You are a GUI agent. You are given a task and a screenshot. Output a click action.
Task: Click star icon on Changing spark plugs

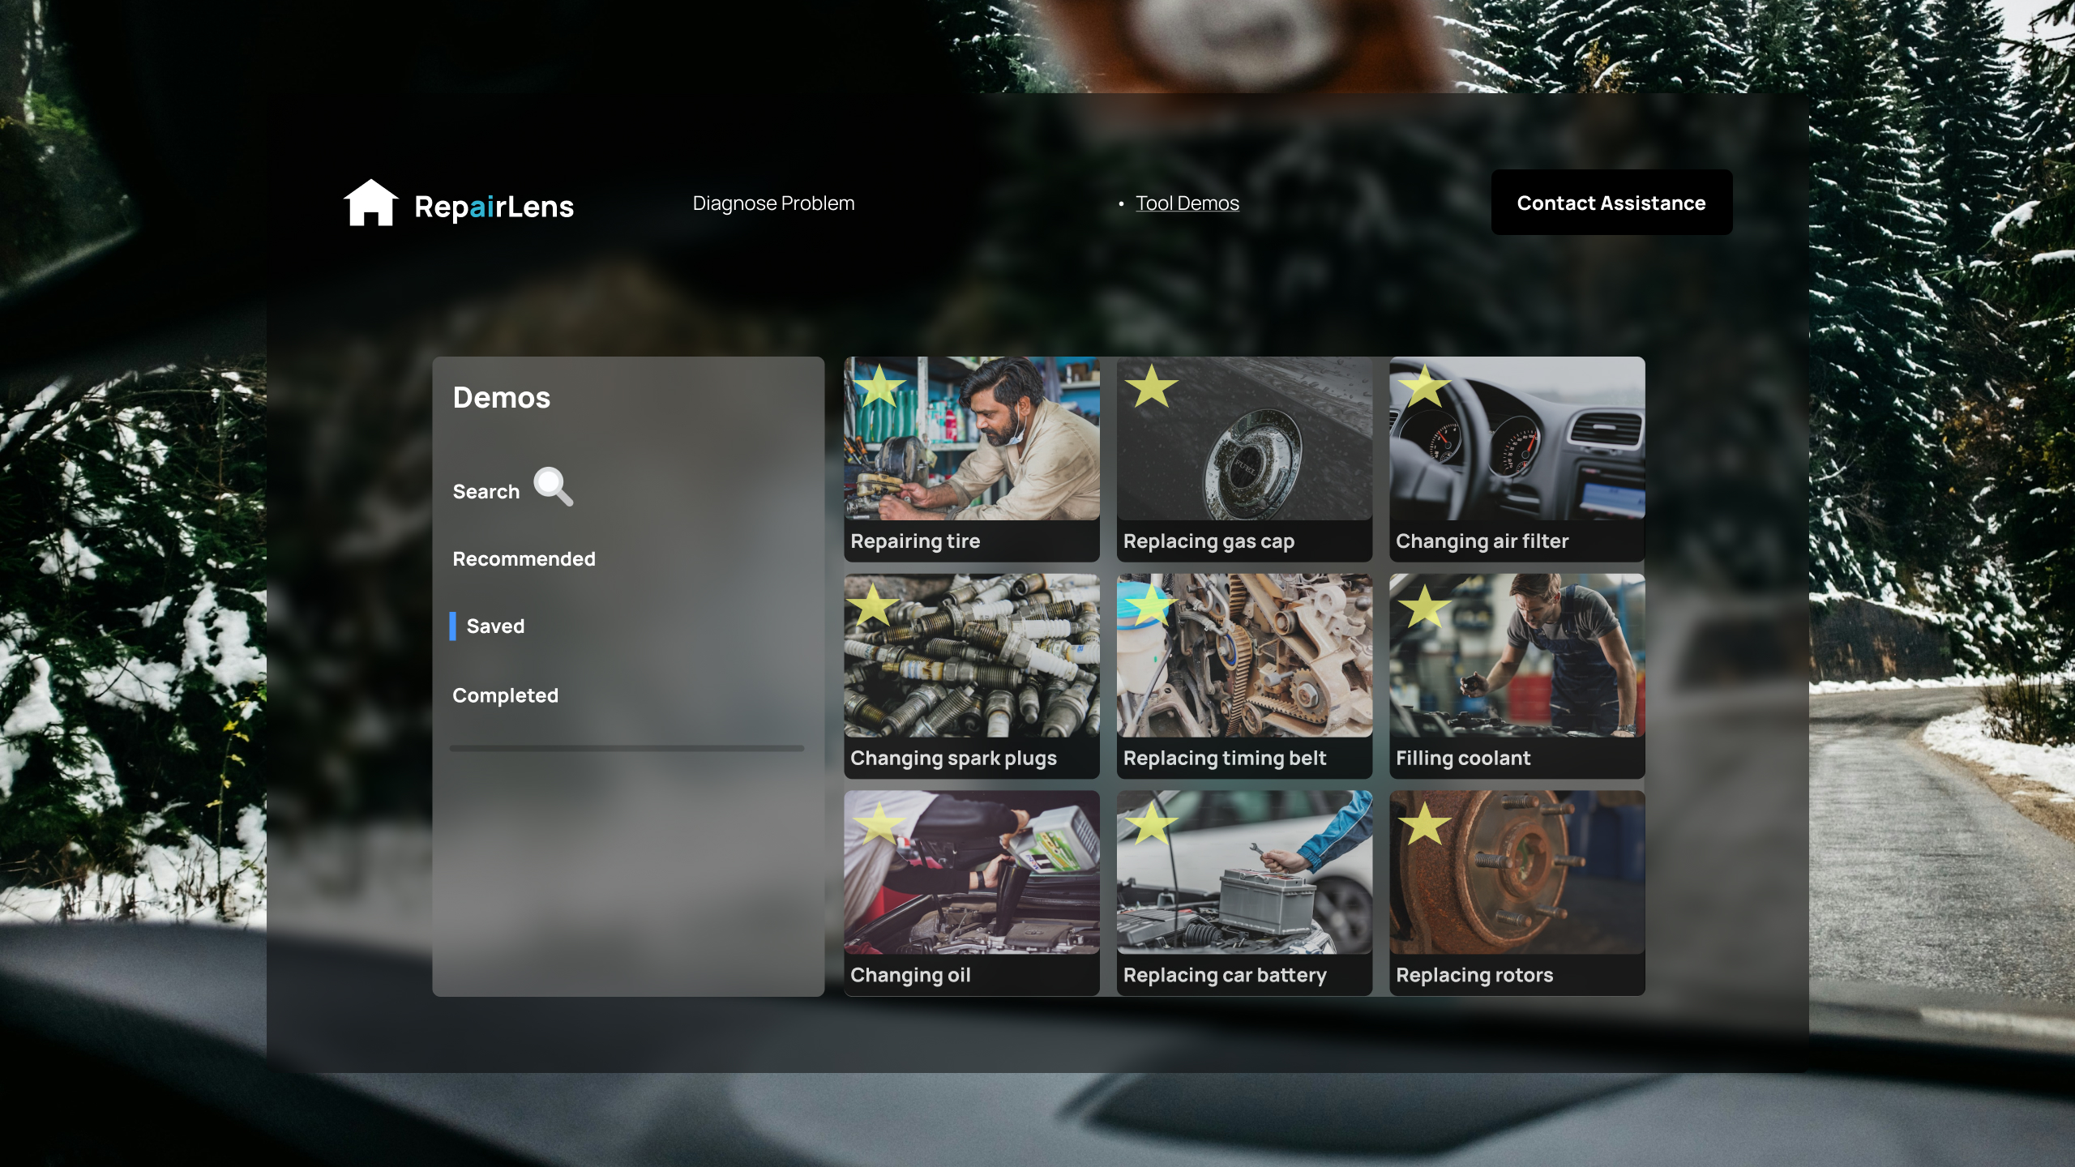872,605
